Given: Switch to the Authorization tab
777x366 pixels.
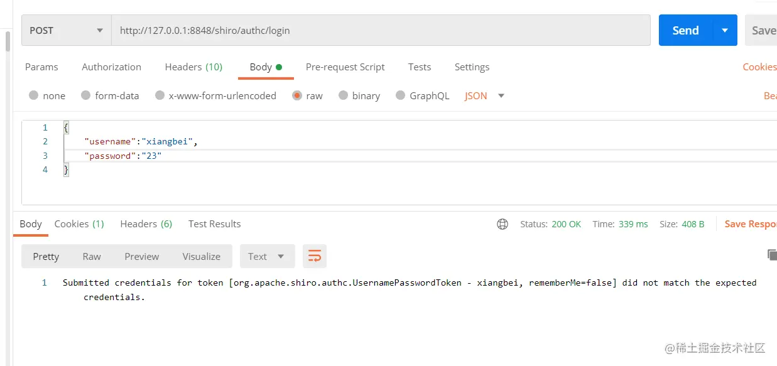Looking at the screenshot, I should point(111,67).
